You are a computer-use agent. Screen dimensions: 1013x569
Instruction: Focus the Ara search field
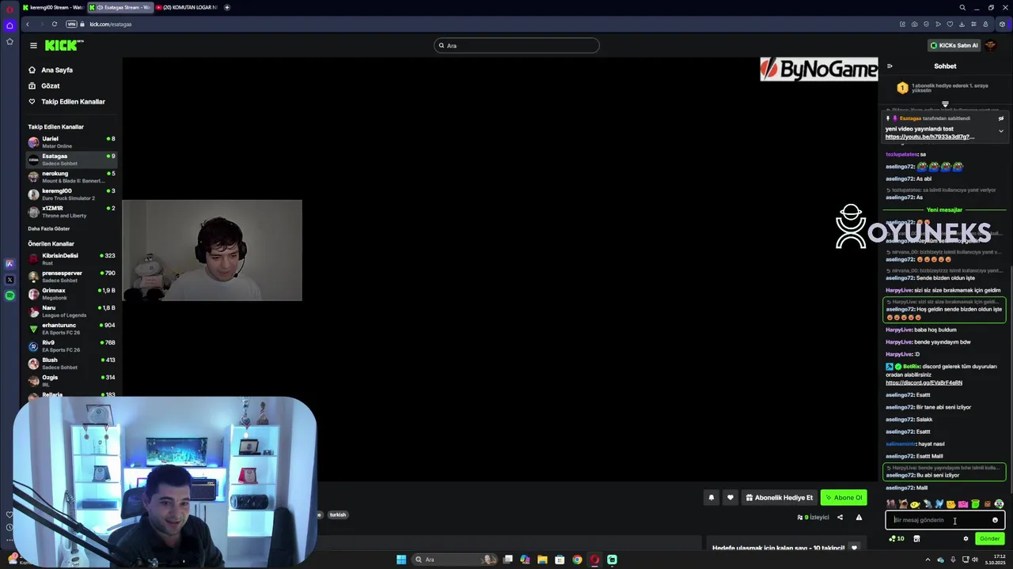[517, 46]
